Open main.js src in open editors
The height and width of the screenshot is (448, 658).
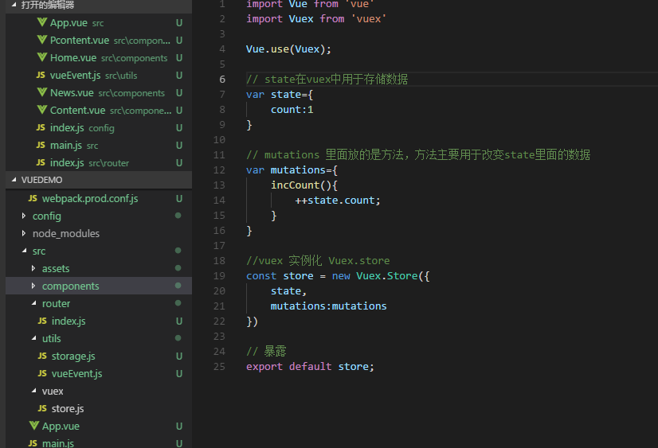(x=99, y=146)
